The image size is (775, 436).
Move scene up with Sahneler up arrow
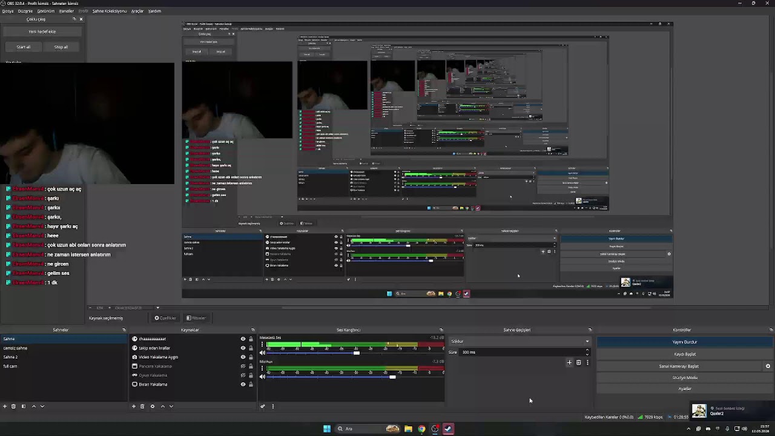pyautogui.click(x=34, y=406)
